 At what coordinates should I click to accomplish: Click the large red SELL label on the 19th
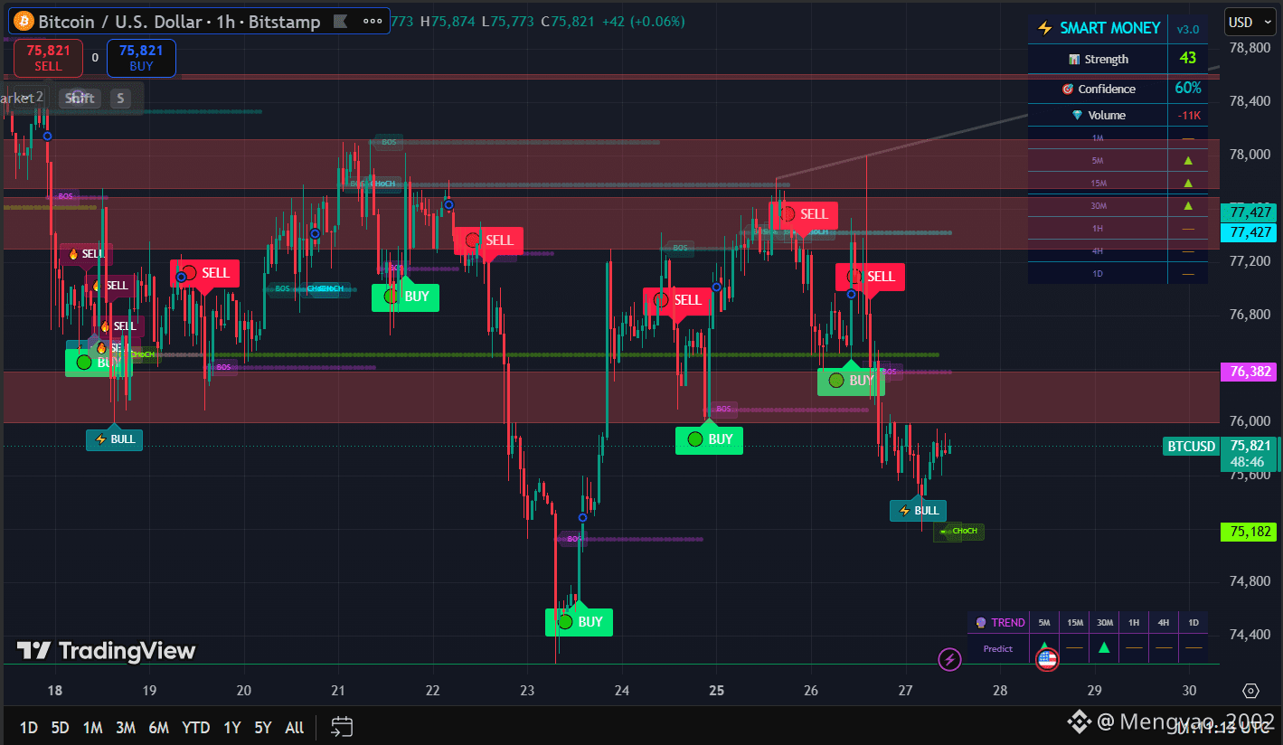[x=205, y=273]
